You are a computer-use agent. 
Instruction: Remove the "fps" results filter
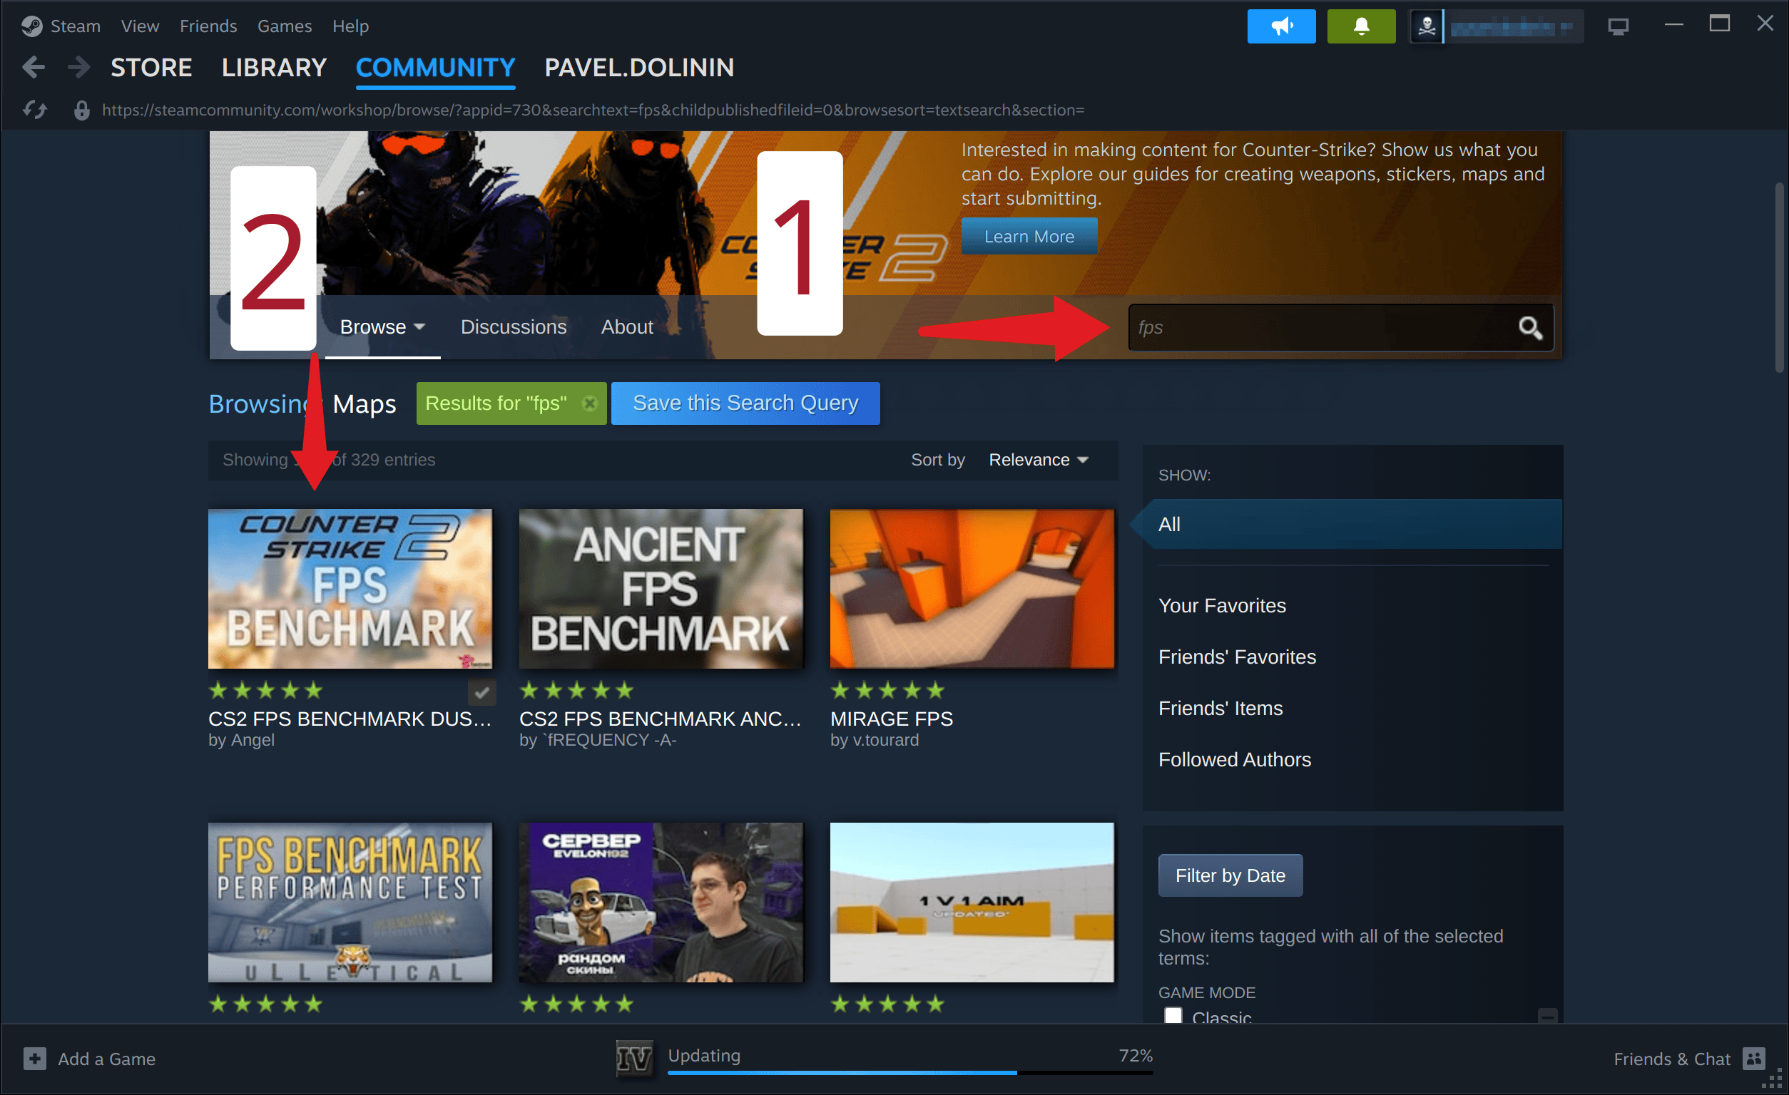[589, 403]
